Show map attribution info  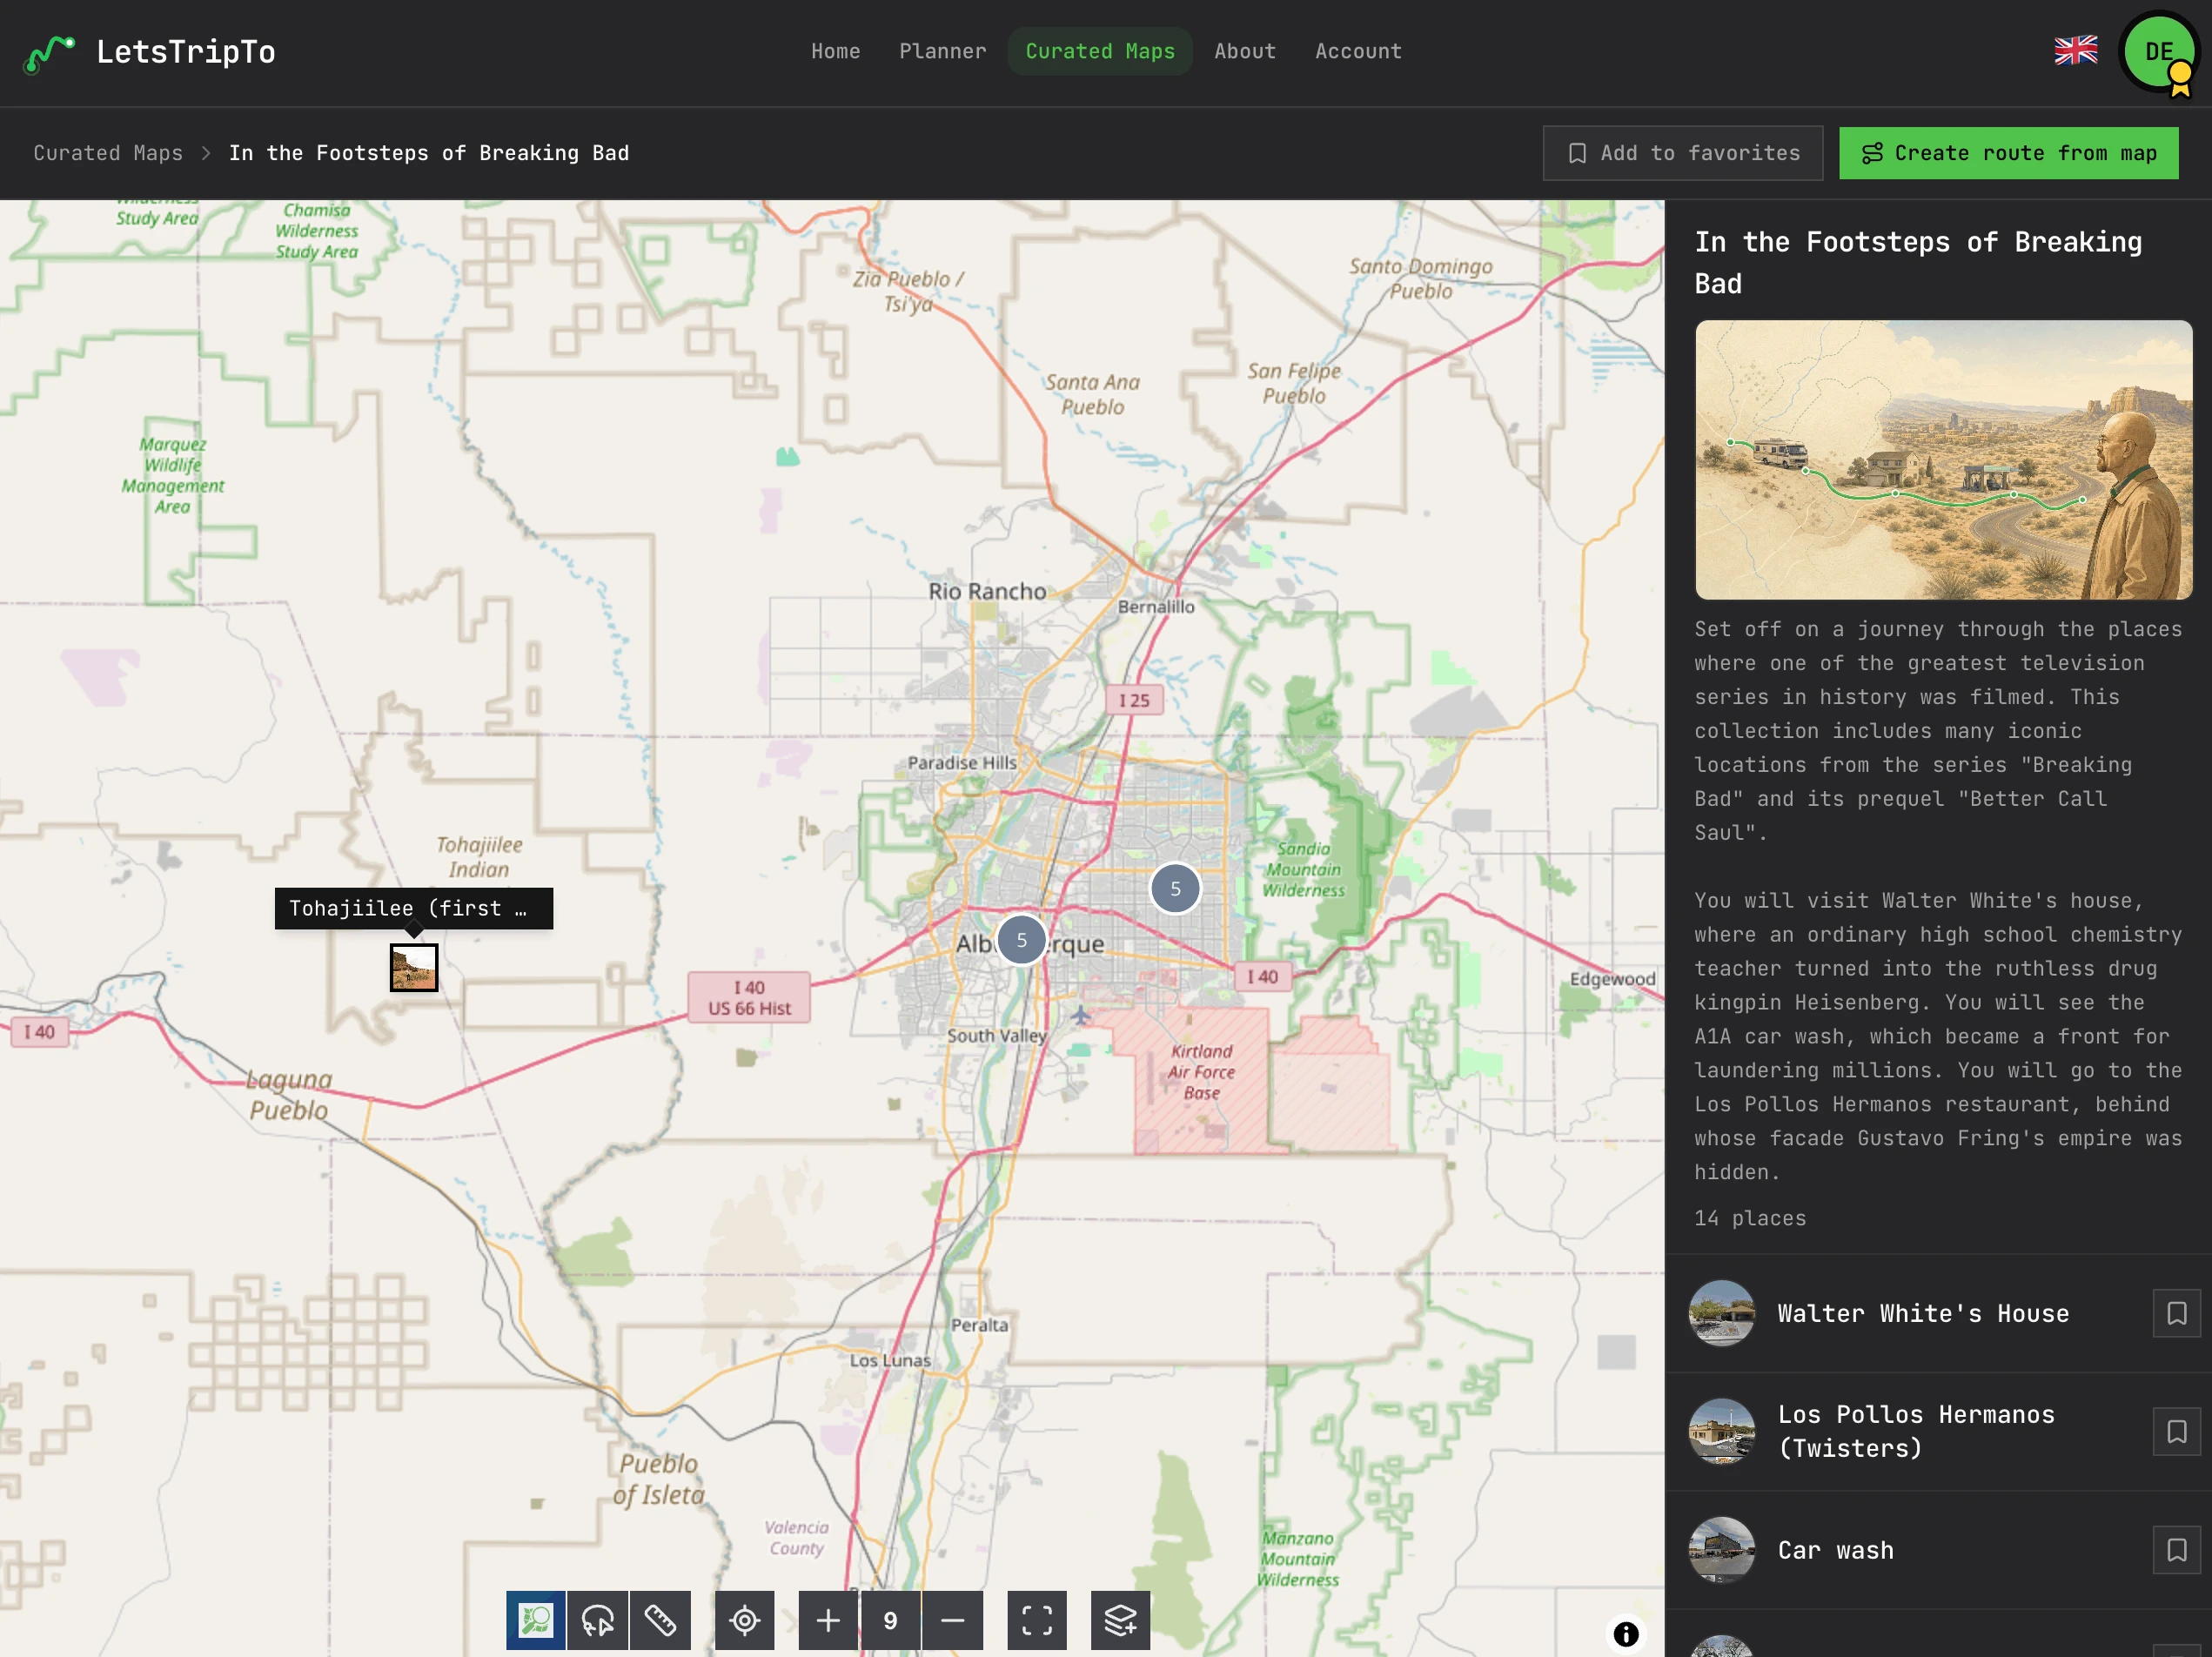(1626, 1634)
